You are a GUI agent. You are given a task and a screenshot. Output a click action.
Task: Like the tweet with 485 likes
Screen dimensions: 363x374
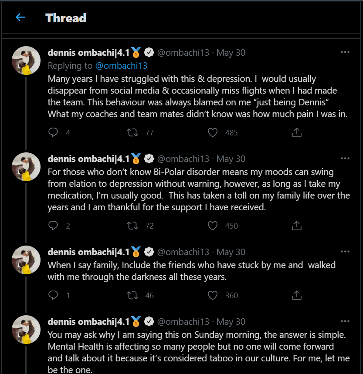tap(213, 132)
